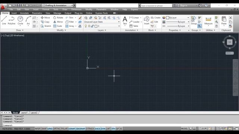Viewport: 239px width, 134px height.
Task: Select the Line drawing tool
Action: tap(4, 20)
